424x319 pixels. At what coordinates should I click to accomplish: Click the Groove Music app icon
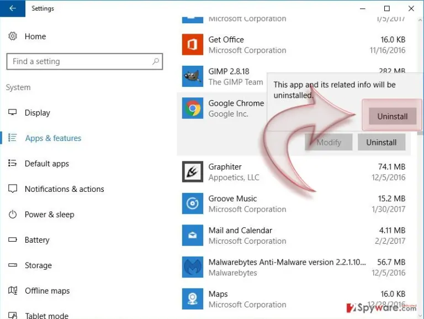pos(193,203)
